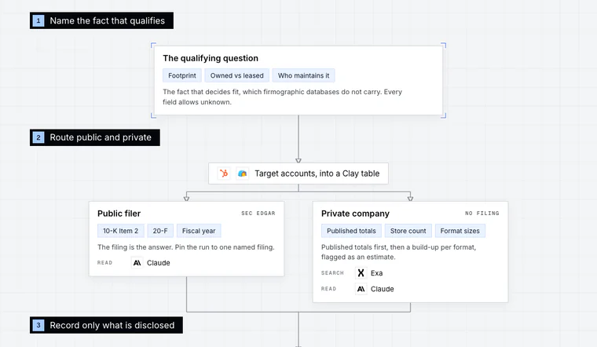Click the 'Name the fact that qualifies' step label
This screenshot has width=597, height=347.
click(101, 20)
